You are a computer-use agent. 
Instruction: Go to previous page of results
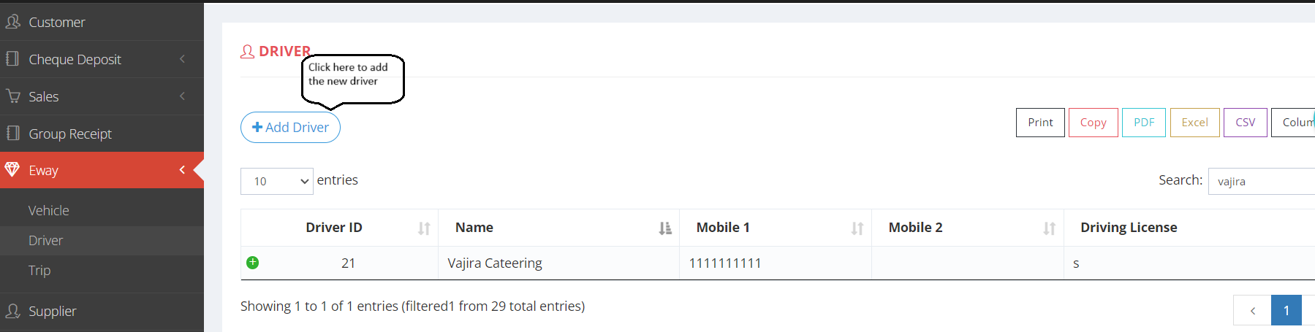click(1252, 310)
